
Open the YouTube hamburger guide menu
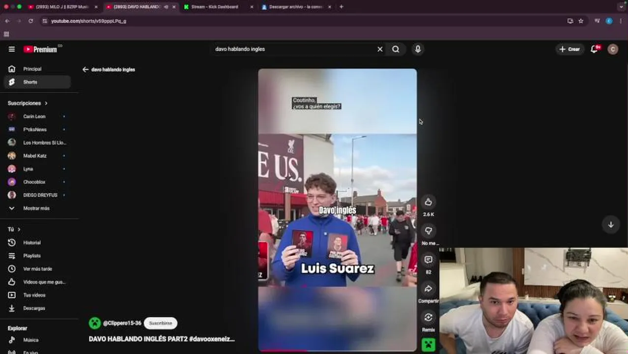point(12,49)
